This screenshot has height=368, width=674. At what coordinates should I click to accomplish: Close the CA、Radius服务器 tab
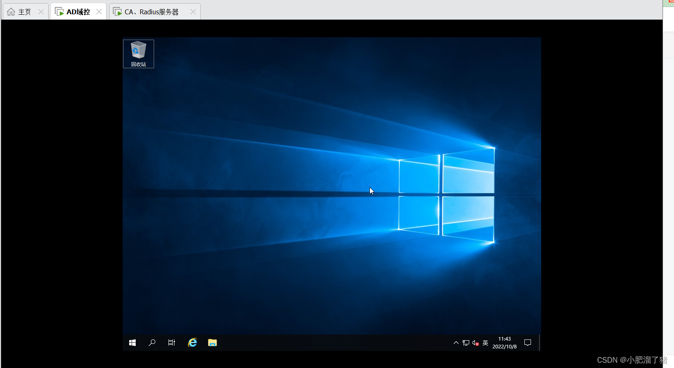coord(193,12)
